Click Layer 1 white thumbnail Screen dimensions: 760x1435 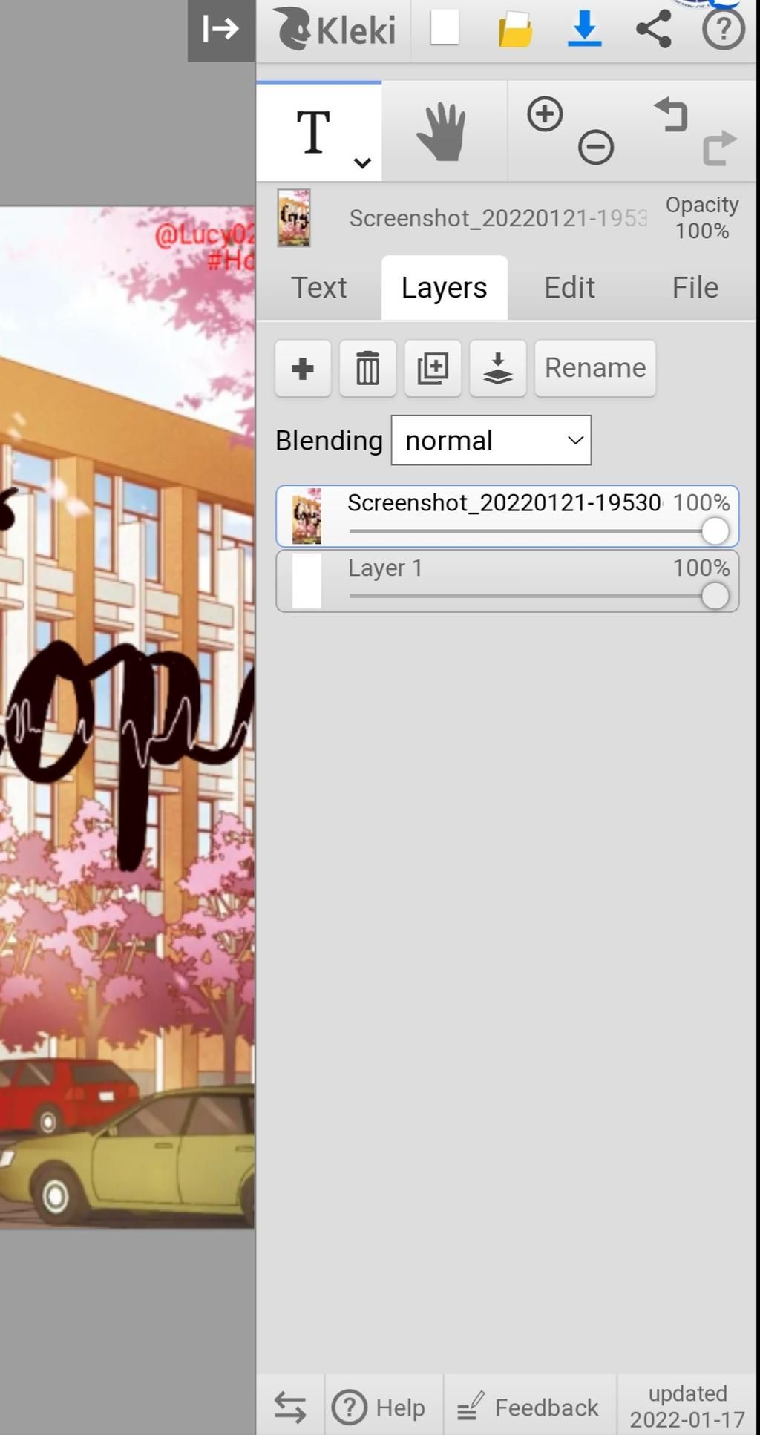(307, 581)
